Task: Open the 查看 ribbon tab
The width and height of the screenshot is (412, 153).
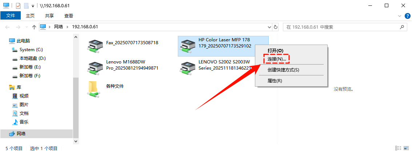Action: [69, 16]
